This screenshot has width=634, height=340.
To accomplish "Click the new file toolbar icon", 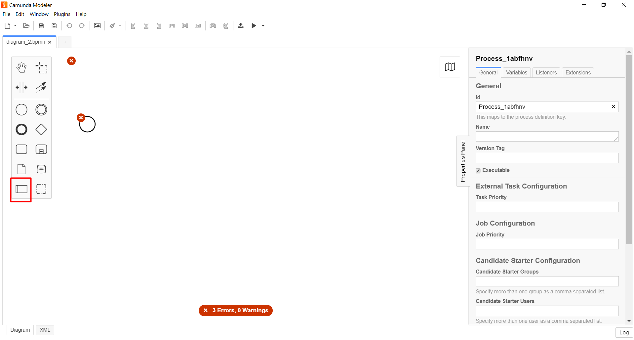I will tap(8, 26).
